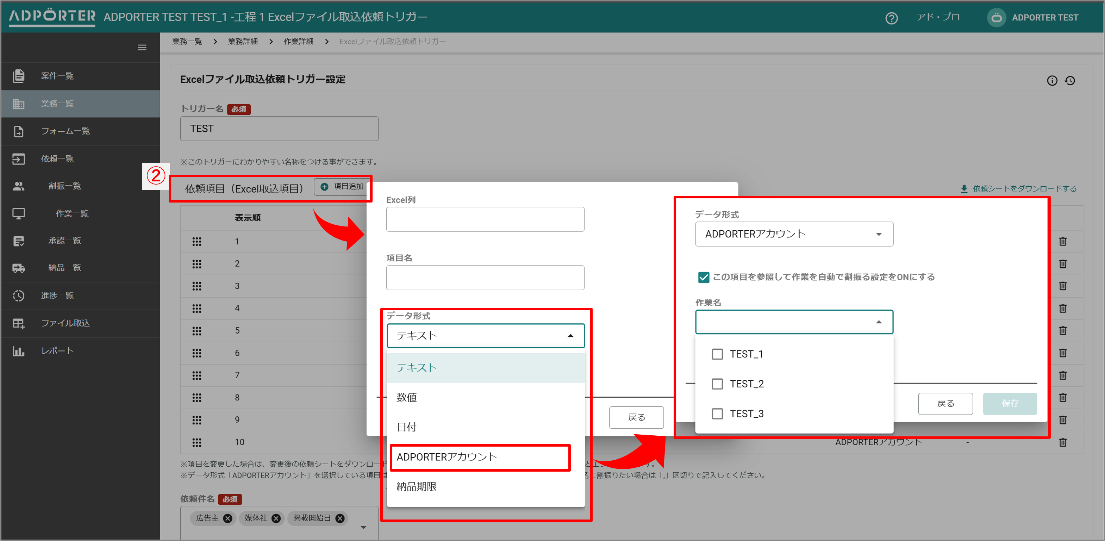
Task: Remove the 媒体社 chip
Action: tap(276, 519)
